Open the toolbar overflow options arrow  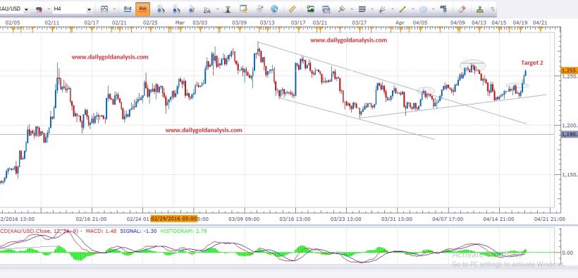(493, 9)
